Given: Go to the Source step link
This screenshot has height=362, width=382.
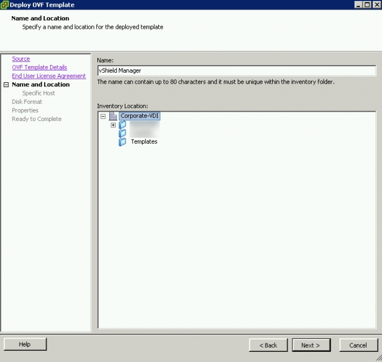Looking at the screenshot, I should [x=21, y=59].
